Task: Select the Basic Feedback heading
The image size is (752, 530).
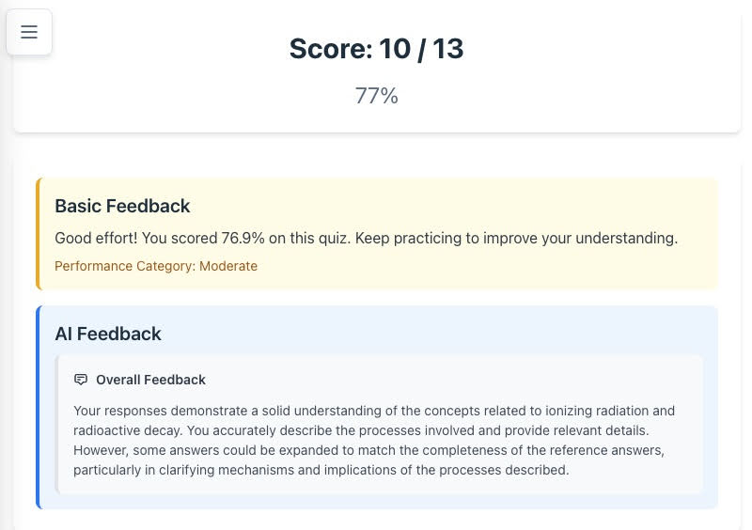Action: [x=122, y=206]
